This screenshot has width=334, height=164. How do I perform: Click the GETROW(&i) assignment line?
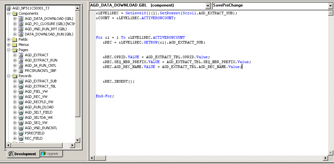[x=154, y=43]
